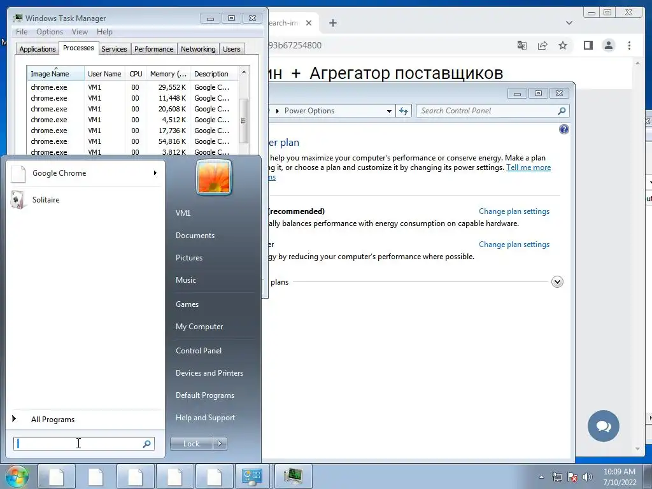Launch Solitaire from Start menu
652x489 pixels.
coord(85,200)
